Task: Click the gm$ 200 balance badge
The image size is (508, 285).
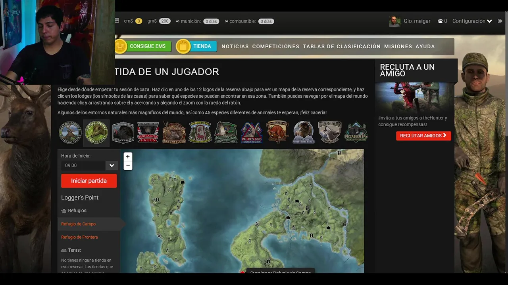Action: [x=165, y=21]
